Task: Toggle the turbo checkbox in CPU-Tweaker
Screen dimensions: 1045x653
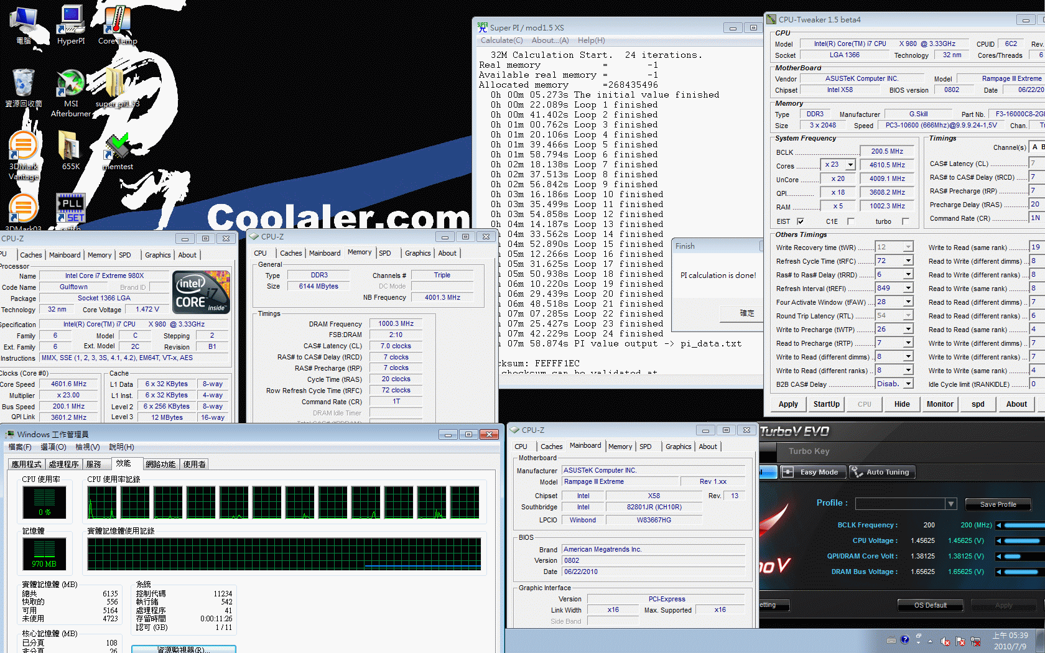Action: (906, 221)
